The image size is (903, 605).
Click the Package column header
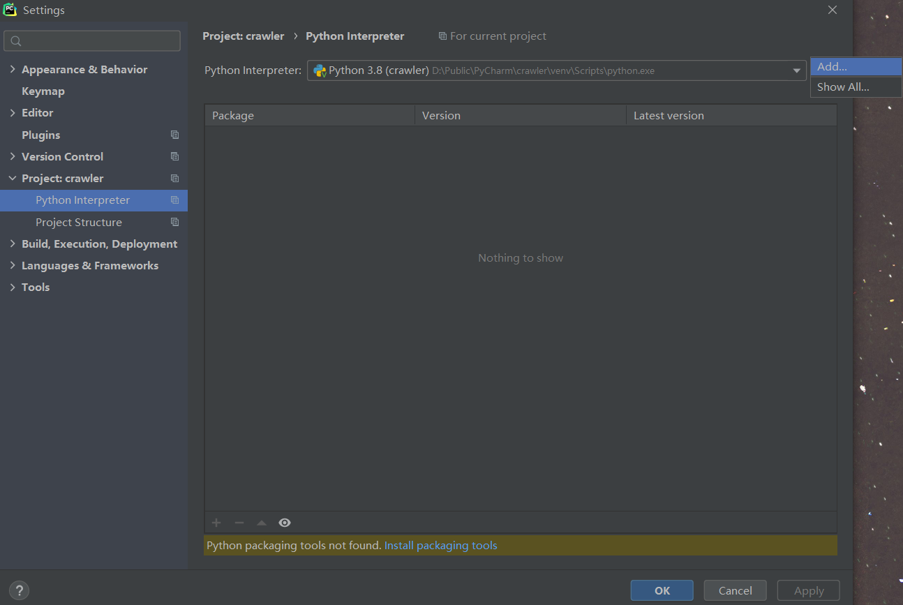point(309,115)
